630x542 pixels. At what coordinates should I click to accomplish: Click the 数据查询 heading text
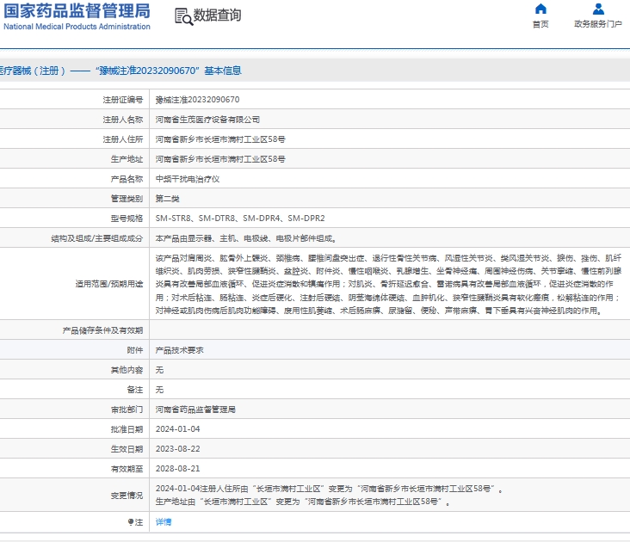click(x=218, y=15)
